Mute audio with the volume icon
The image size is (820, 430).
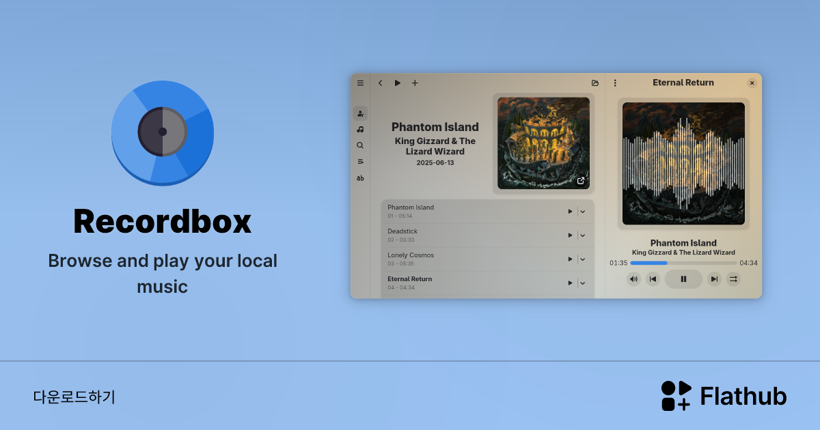tap(633, 278)
